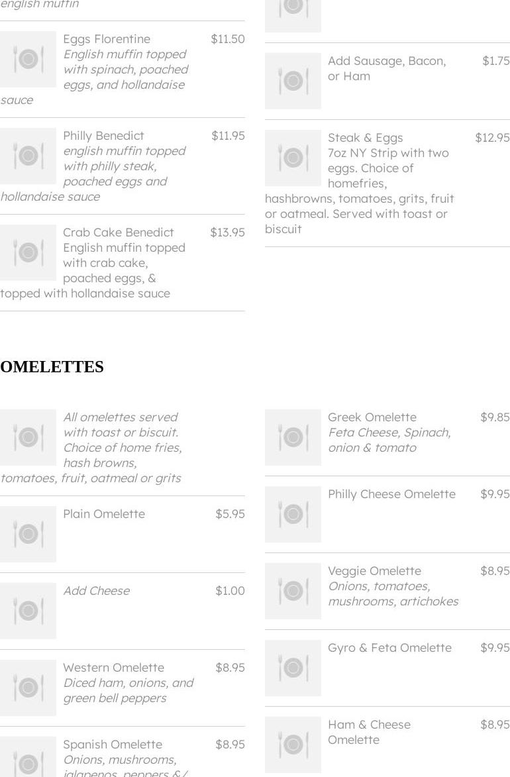The width and height of the screenshot is (510, 777).
Task: Click the Greek Omelette dish icon
Action: (x=293, y=437)
